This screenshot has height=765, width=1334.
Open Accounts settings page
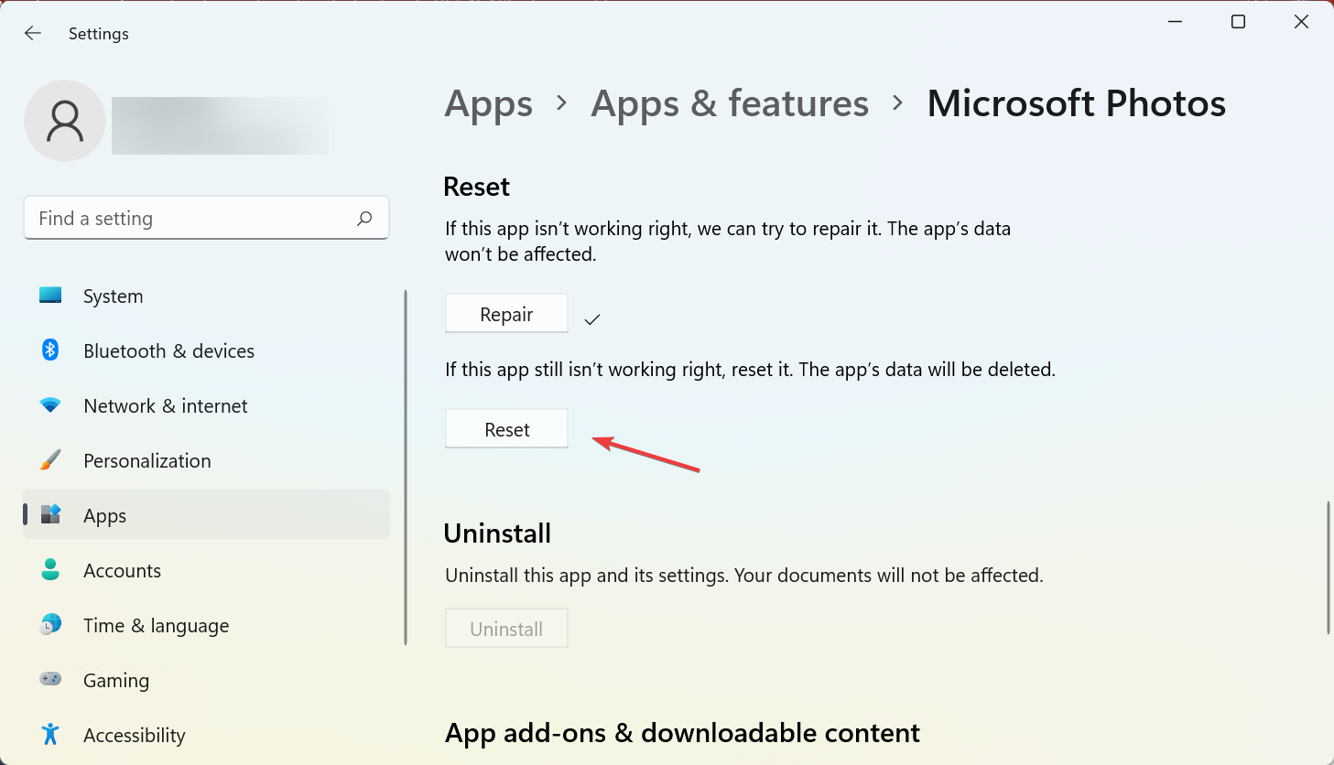click(122, 571)
